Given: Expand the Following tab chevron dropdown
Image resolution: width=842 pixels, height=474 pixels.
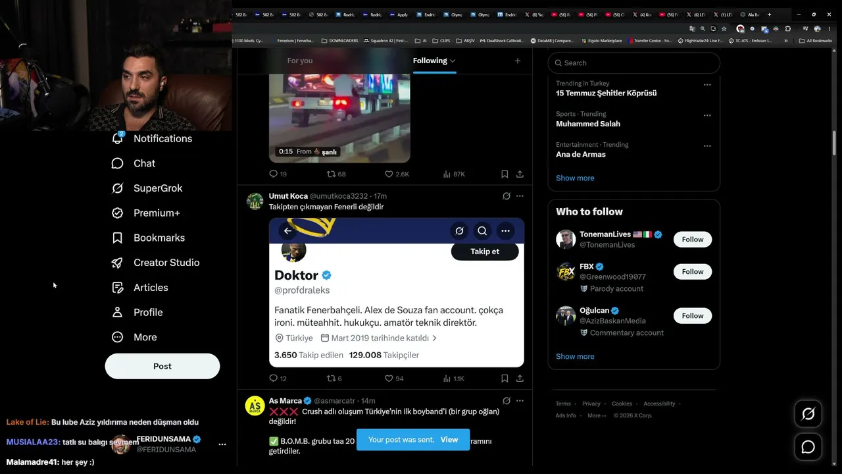Looking at the screenshot, I should point(453,61).
